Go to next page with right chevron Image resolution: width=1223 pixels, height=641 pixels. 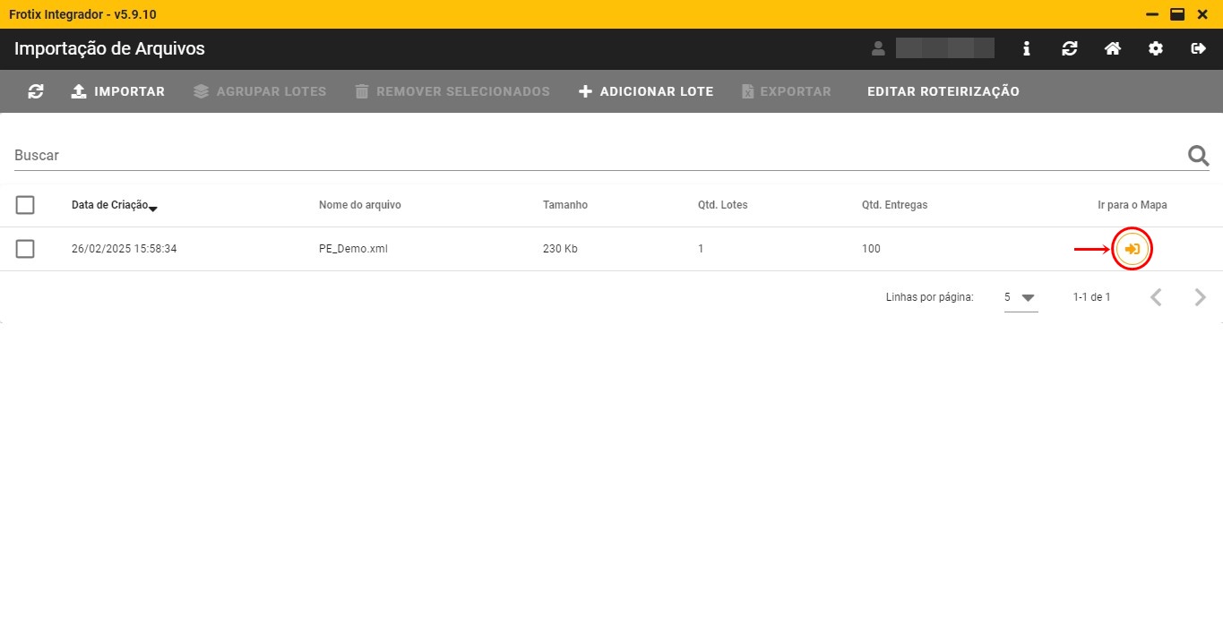click(1200, 297)
